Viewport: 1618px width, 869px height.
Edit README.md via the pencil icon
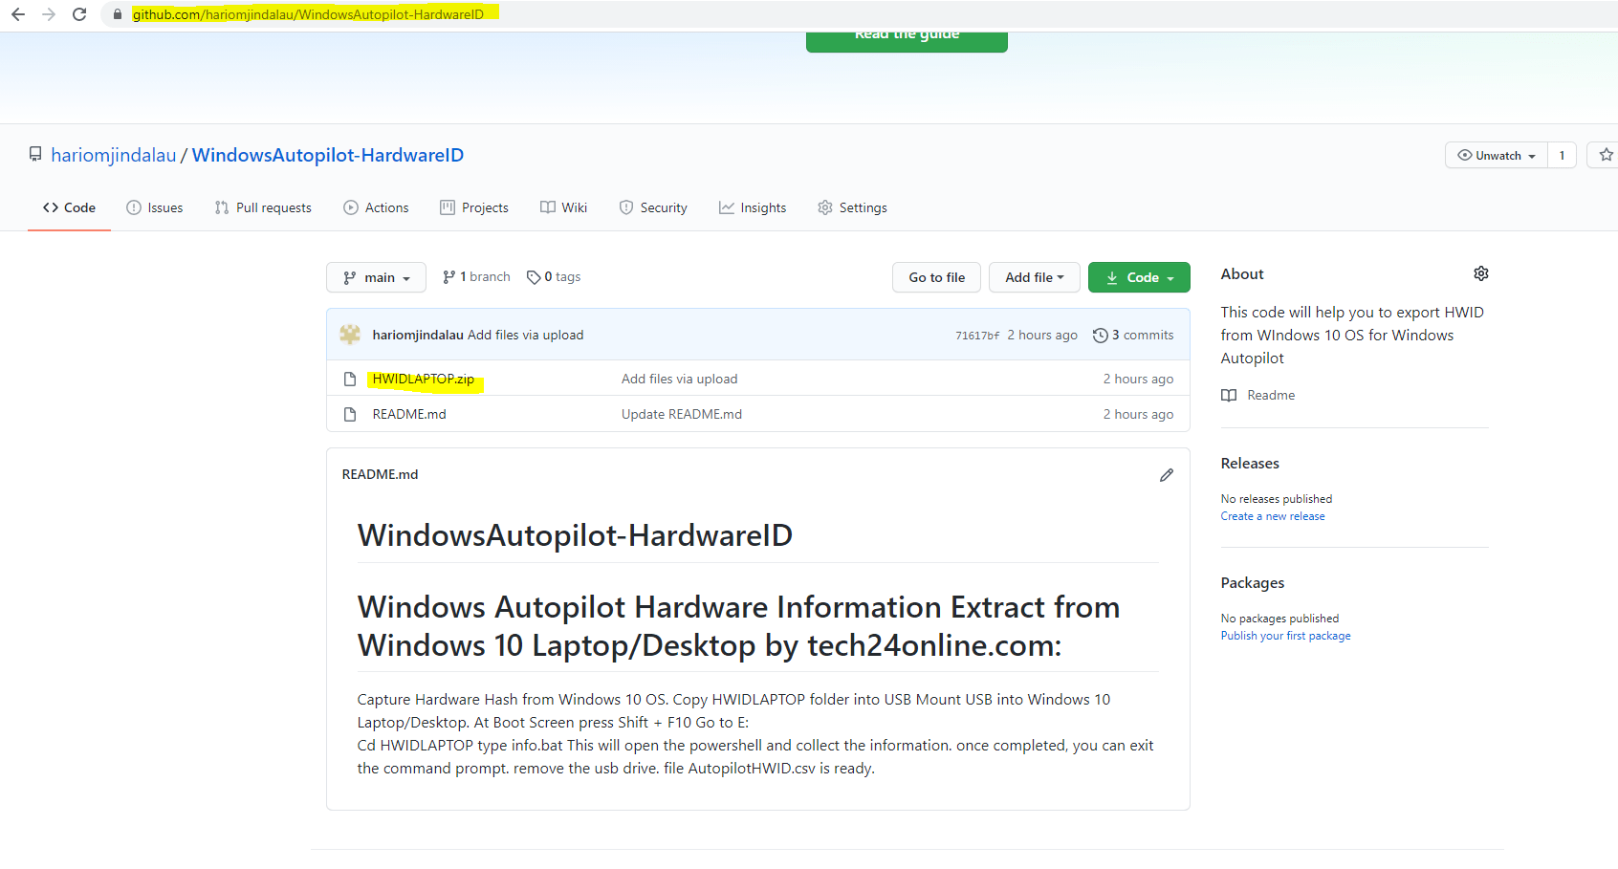coord(1166,474)
